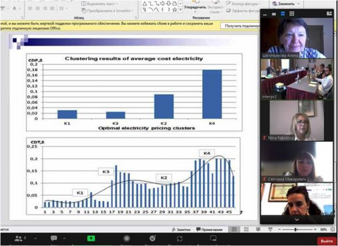Expand the arrow next to Zoom chat
The image size is (338, 246).
pyautogui.click(x=64, y=238)
